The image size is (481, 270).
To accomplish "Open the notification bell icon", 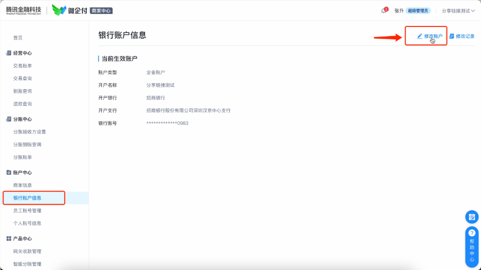I will point(383,11).
